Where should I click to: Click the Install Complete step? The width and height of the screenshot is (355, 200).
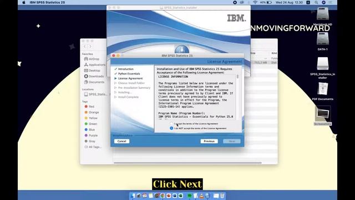[128, 97]
